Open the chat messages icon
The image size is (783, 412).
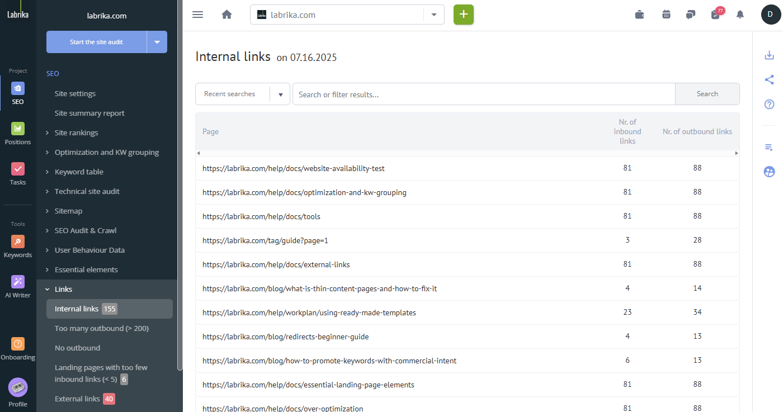click(x=691, y=15)
